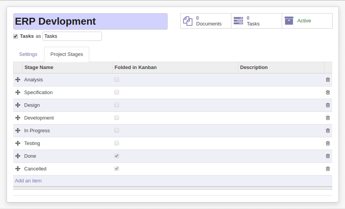Toggle the Active archive button

307,21
